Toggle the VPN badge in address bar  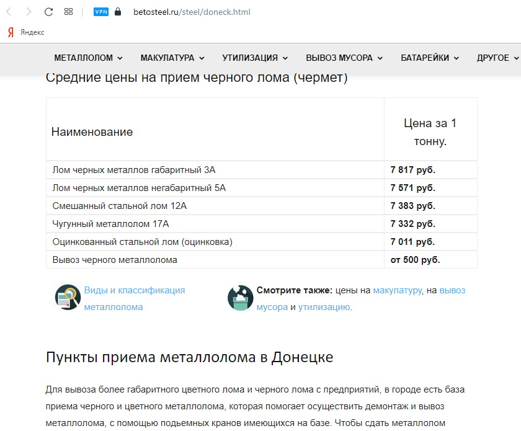100,12
